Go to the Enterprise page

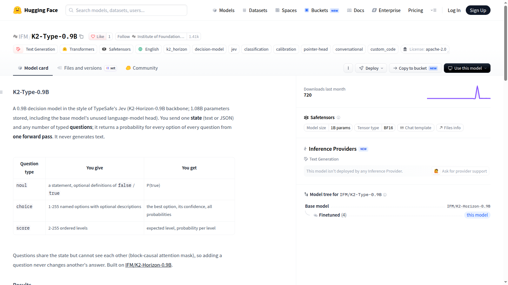[x=386, y=10]
